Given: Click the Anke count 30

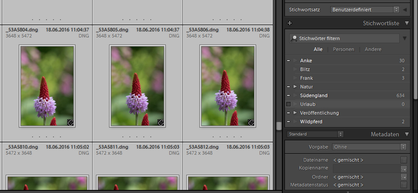Looking at the screenshot, I should pyautogui.click(x=402, y=61).
